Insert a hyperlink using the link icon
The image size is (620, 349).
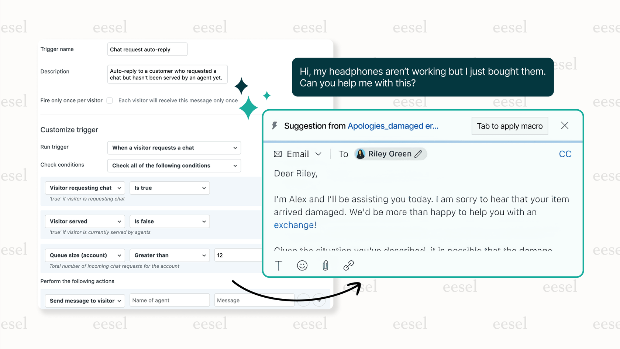348,266
